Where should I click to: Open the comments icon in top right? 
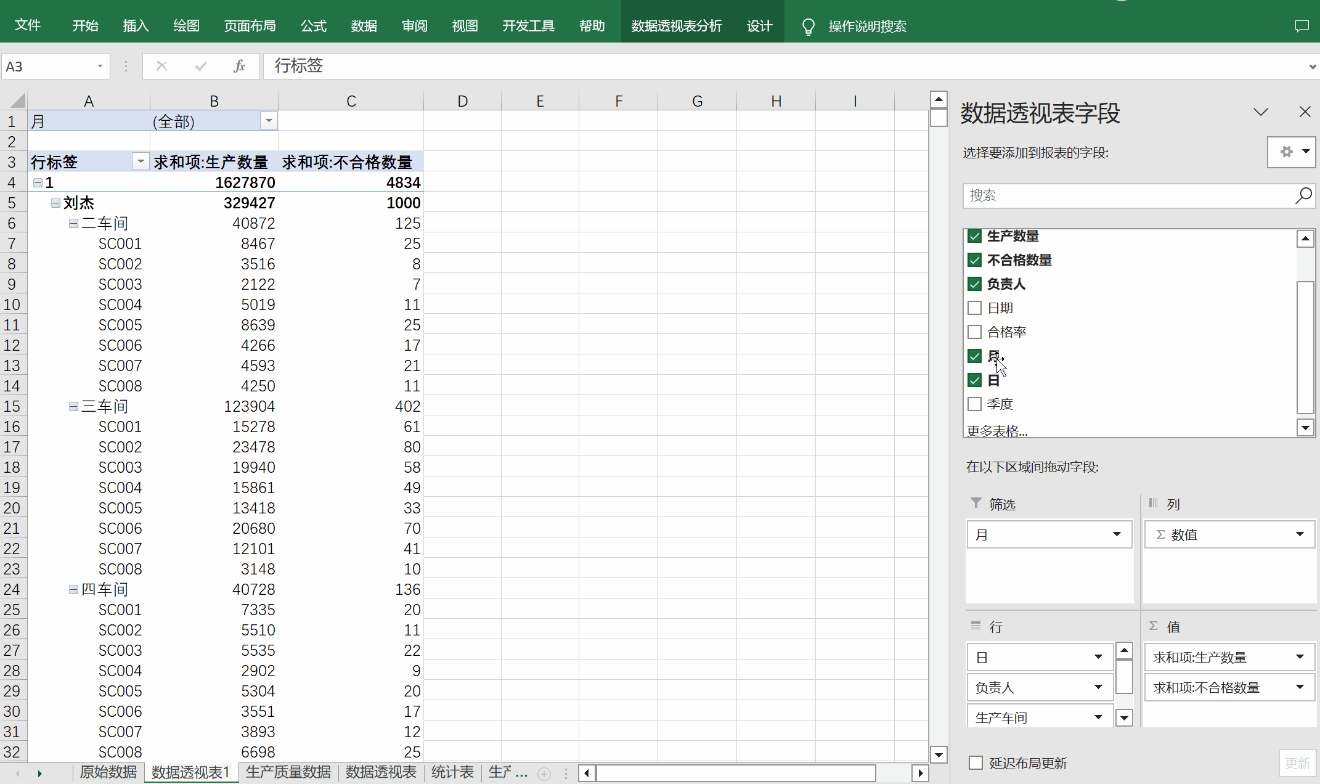point(1302,26)
